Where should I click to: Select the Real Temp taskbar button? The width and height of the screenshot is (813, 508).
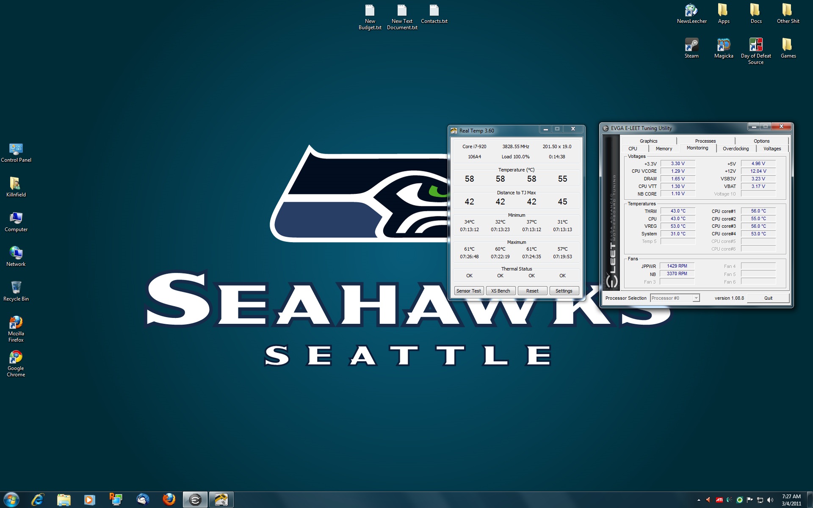click(221, 500)
